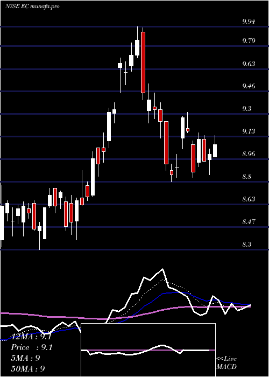Click the 9.94 price axis label

(249, 22)
